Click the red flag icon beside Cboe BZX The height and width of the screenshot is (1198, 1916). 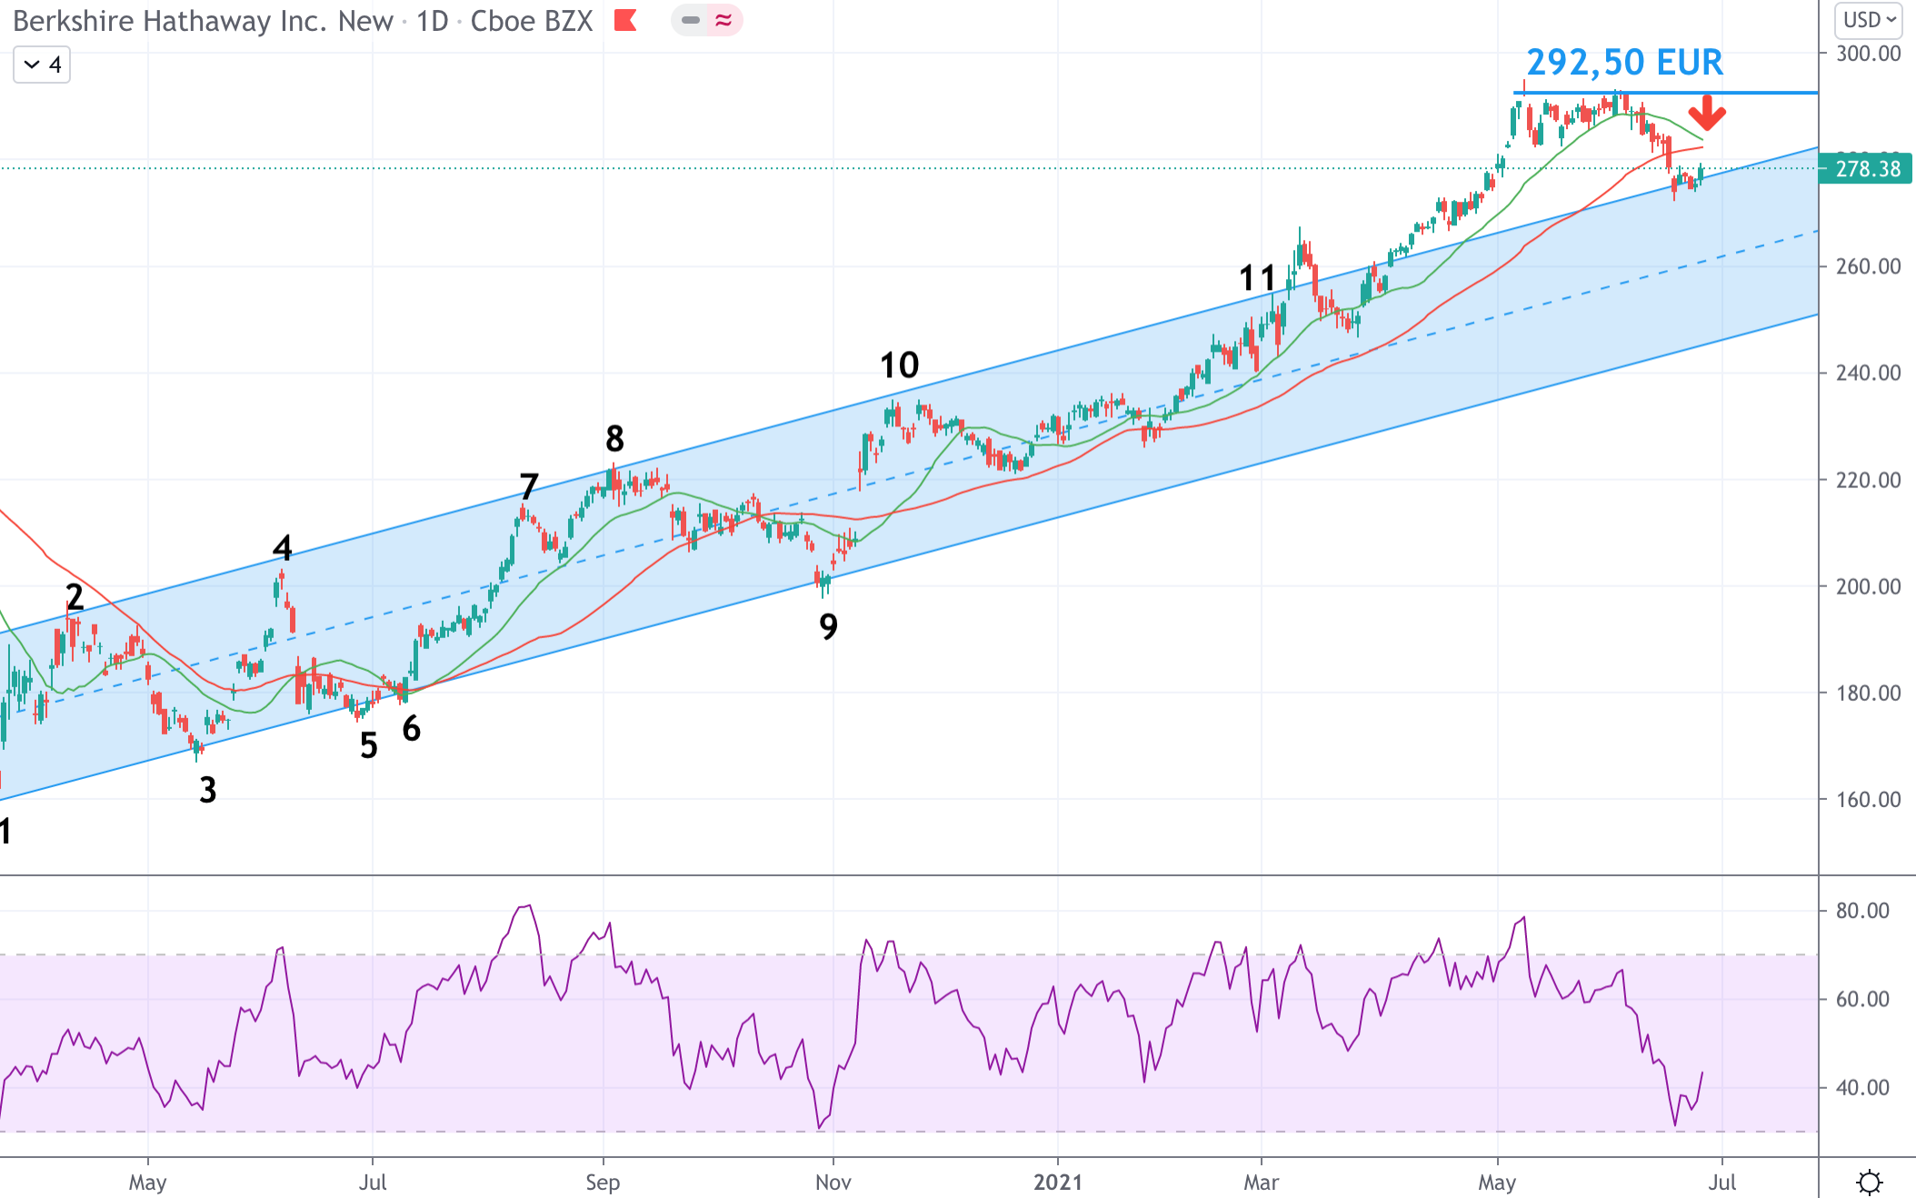coord(625,20)
